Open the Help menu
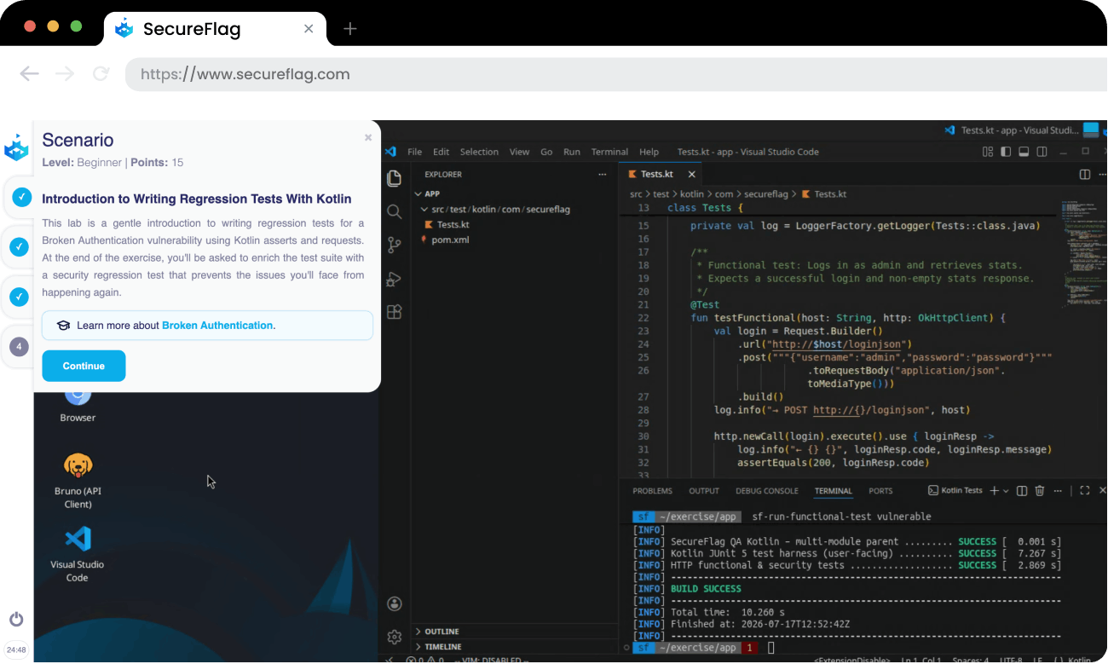 pos(649,152)
